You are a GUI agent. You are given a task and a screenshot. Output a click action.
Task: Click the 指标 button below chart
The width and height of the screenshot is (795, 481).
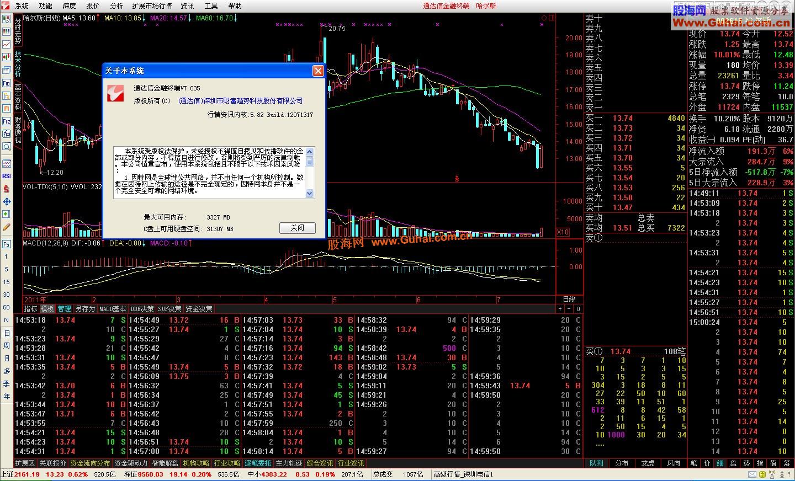(30, 309)
